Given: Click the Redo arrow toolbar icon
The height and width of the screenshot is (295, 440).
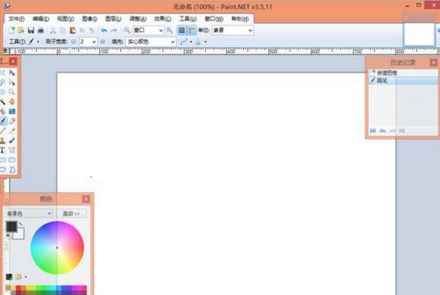Looking at the screenshot, I should [114, 30].
